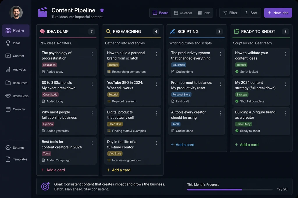Screen dimensions: 298x198
Task: Click the Personal Story tag
Action: (181, 94)
